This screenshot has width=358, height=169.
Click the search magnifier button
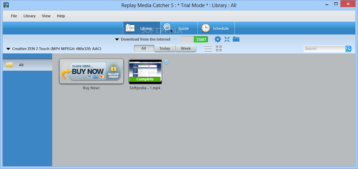(x=349, y=49)
